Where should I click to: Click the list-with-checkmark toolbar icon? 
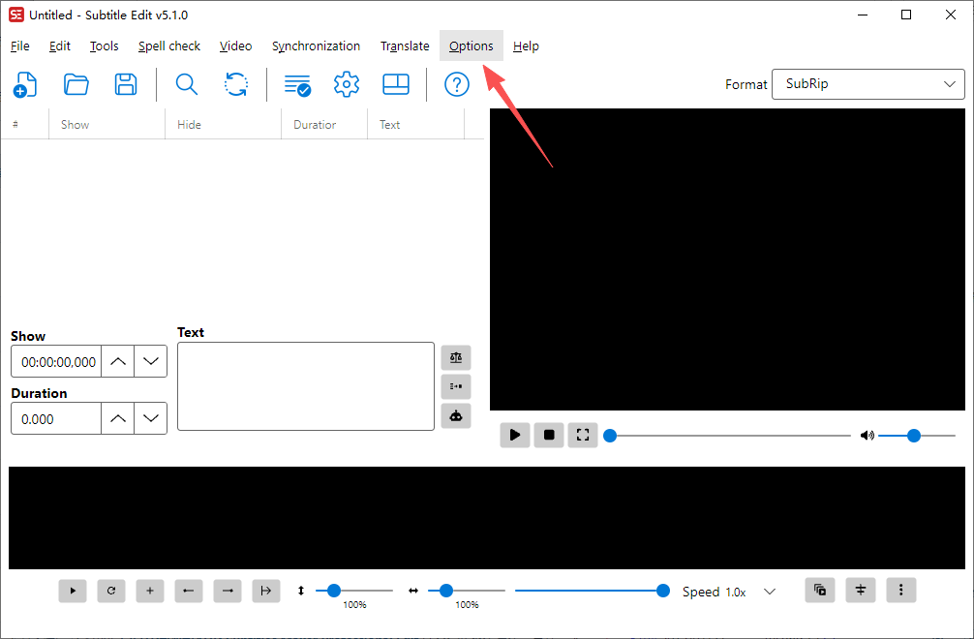click(x=297, y=84)
